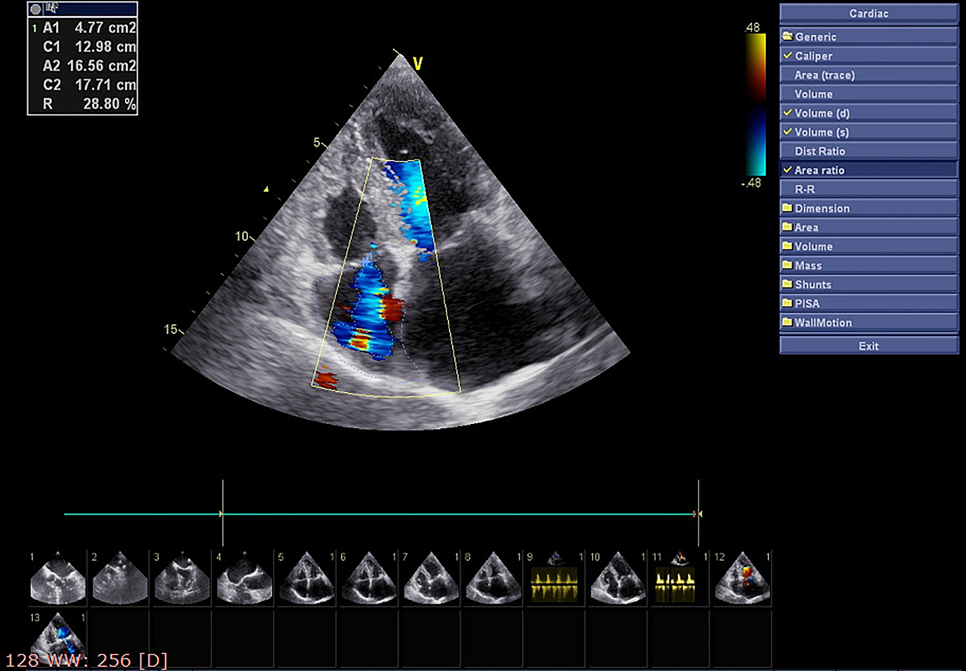Viewport: 966px width, 671px height.
Task: Click the Mass folder icon
Action: coord(787,265)
